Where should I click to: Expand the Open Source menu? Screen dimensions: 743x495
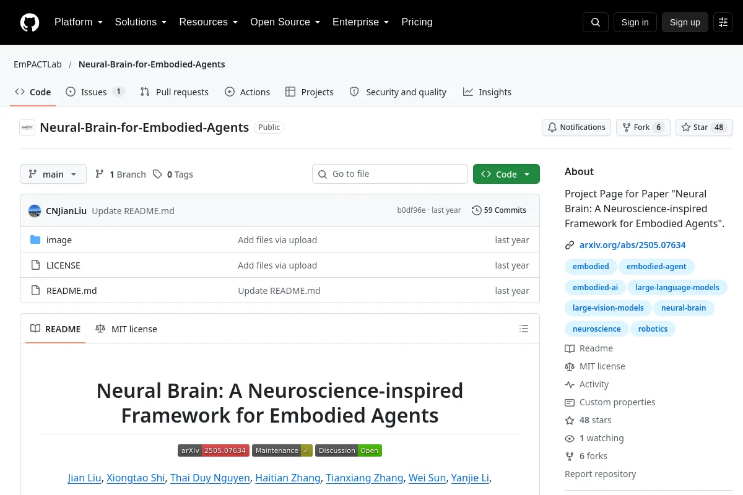[x=285, y=22]
